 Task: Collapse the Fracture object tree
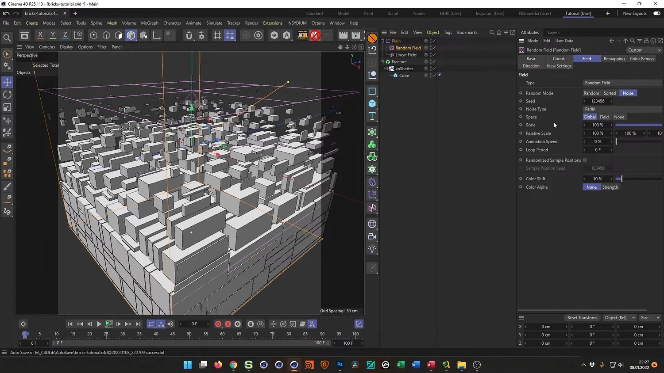[x=382, y=62]
